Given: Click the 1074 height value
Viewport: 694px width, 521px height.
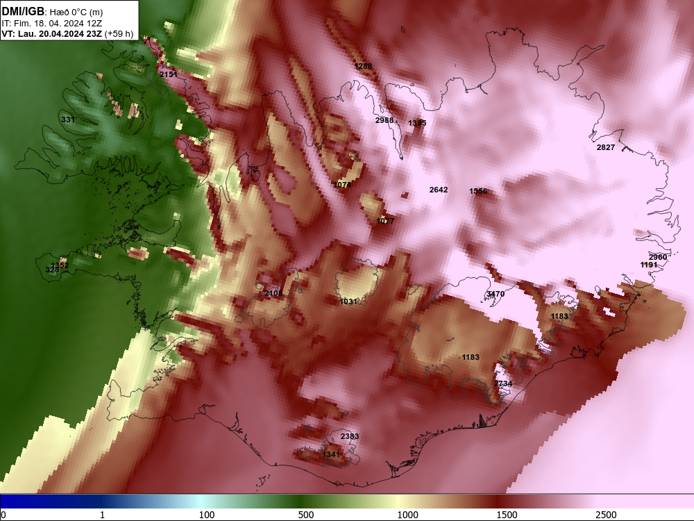Looking at the screenshot, I should (x=342, y=185).
